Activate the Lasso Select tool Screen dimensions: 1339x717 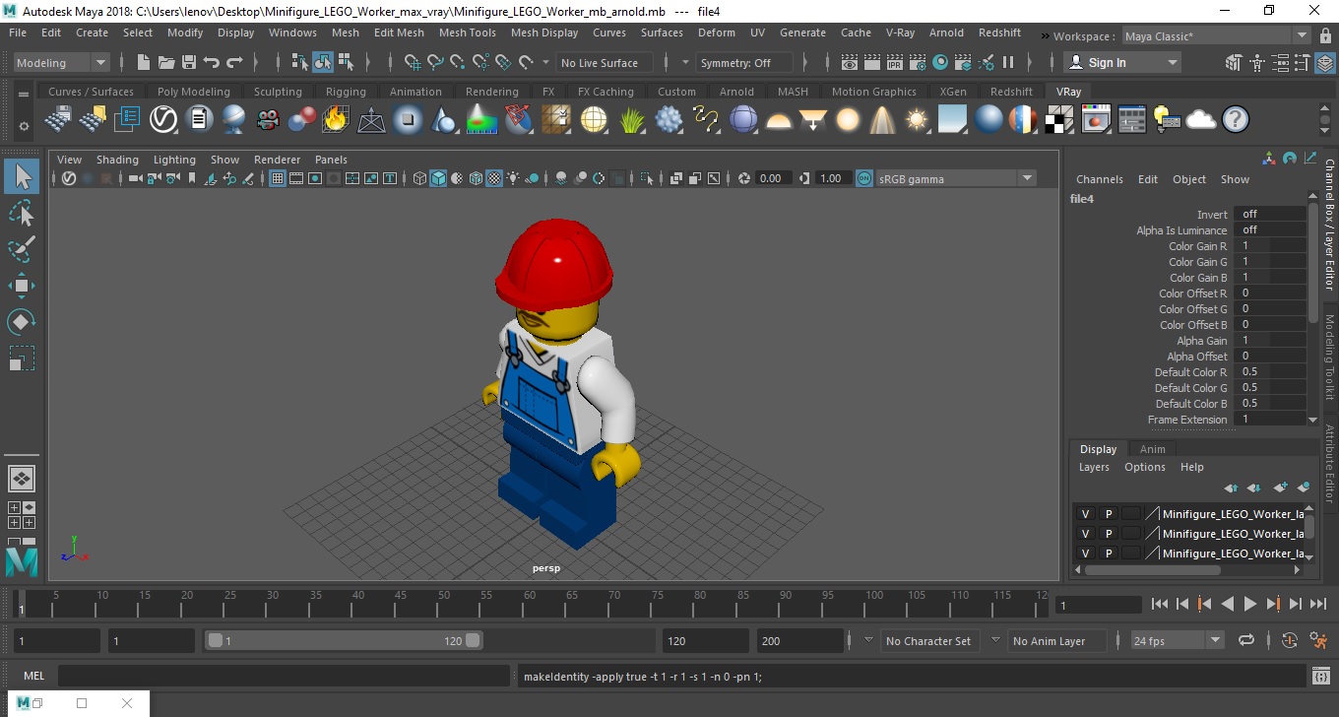tap(22, 213)
